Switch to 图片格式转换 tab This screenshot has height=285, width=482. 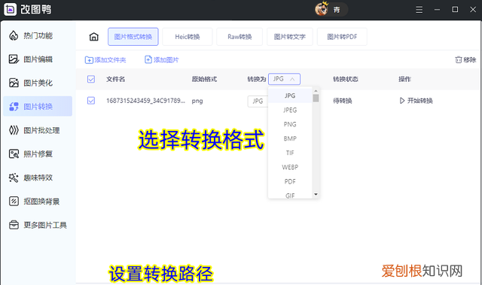[133, 37]
